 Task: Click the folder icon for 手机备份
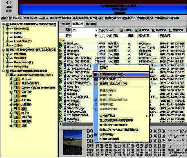coord(18,100)
